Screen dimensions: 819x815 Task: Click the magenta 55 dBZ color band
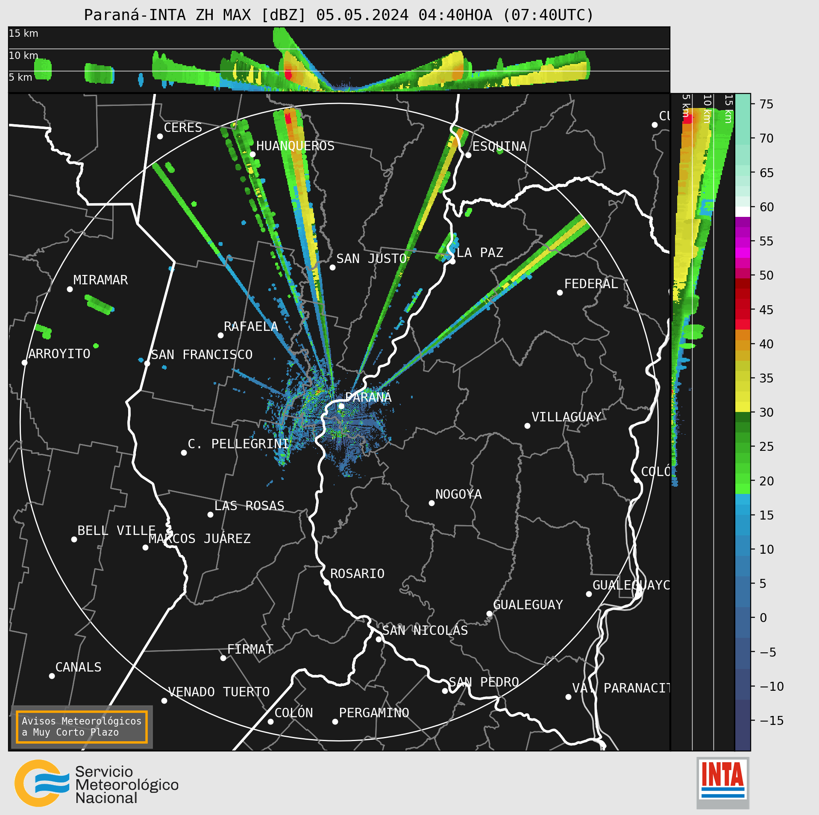(743, 242)
